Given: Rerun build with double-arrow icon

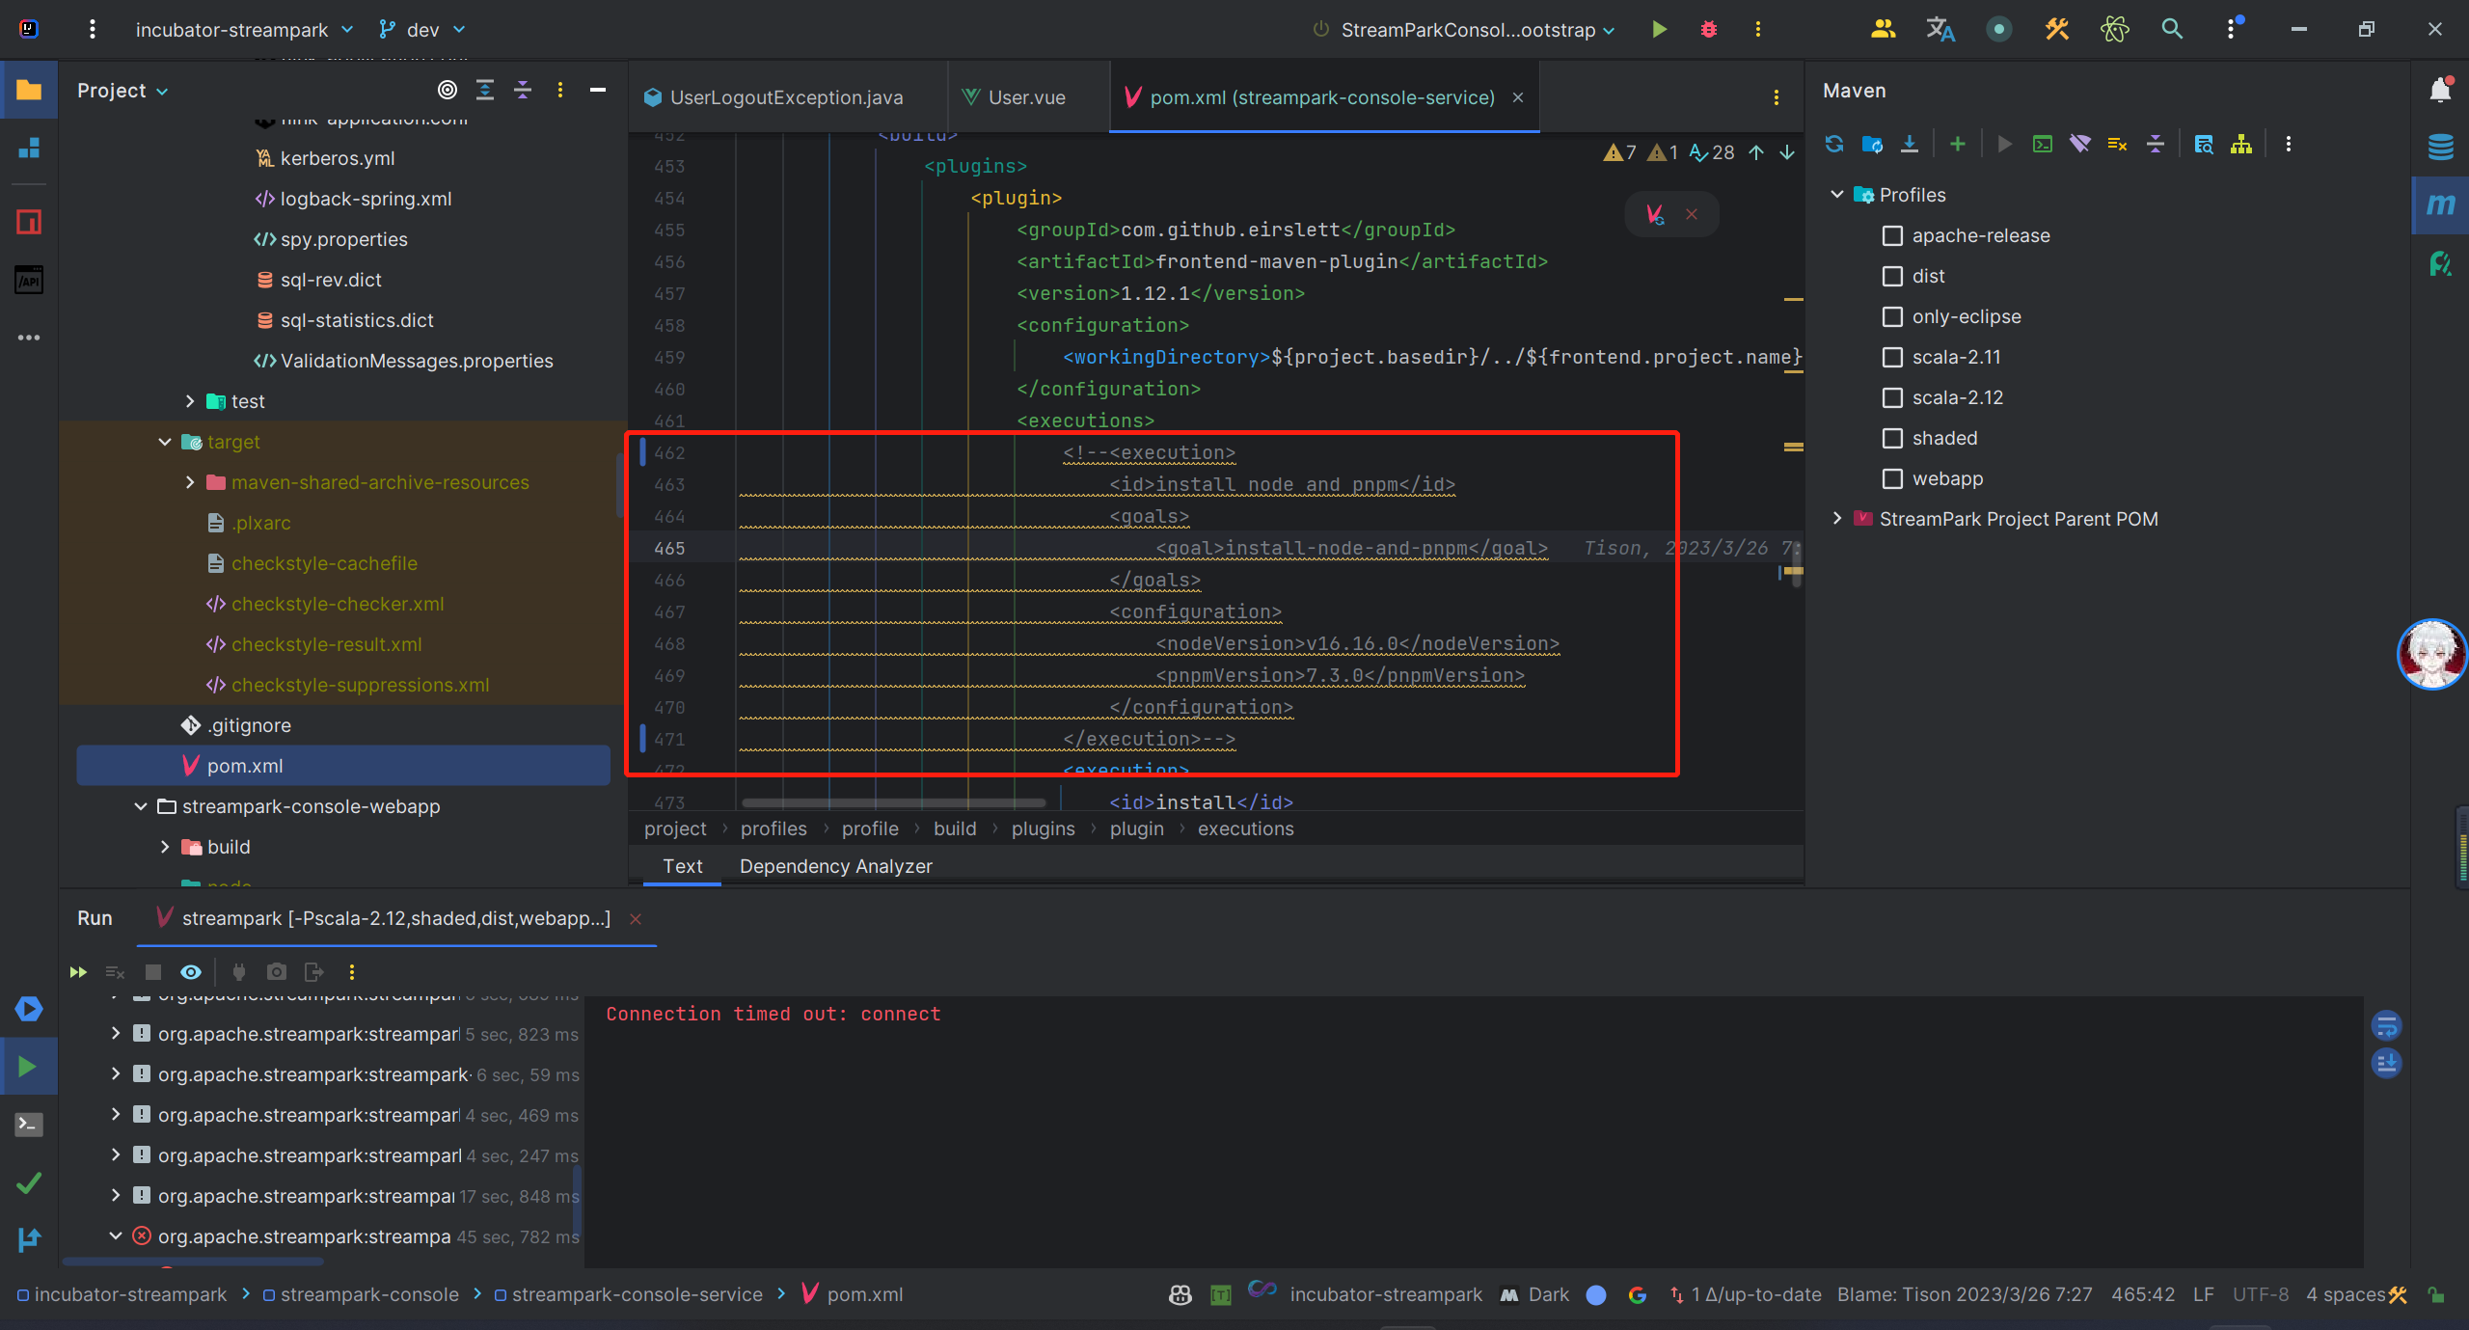Looking at the screenshot, I should [x=78, y=972].
